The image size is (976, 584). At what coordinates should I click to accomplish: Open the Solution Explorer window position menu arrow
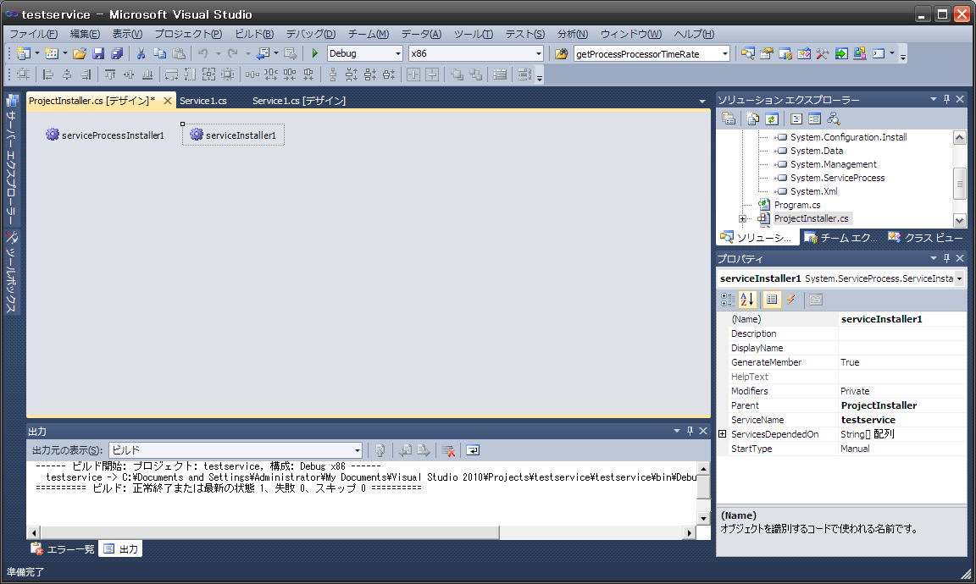point(933,100)
